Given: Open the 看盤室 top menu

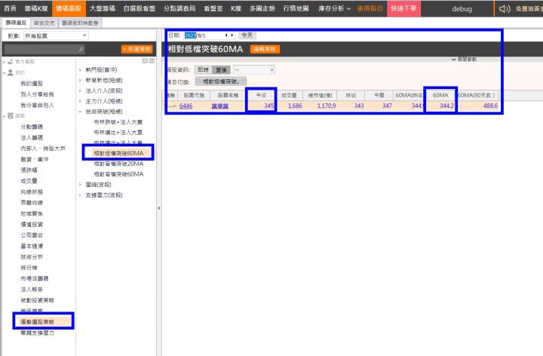Looking at the screenshot, I should pyautogui.click(x=213, y=8).
